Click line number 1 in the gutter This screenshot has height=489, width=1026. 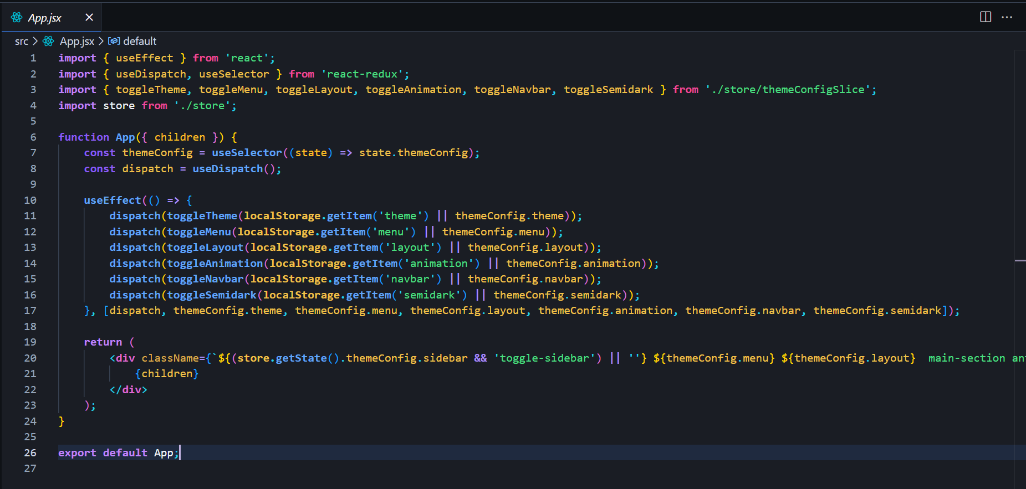(x=33, y=58)
